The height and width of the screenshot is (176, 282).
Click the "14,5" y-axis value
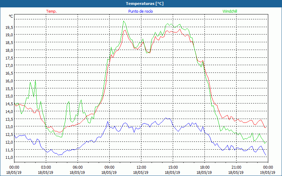coord(10,103)
